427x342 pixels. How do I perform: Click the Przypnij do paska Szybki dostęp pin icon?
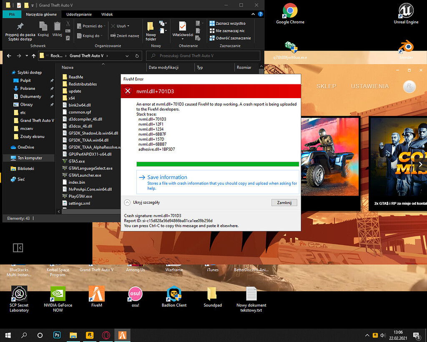20,26
